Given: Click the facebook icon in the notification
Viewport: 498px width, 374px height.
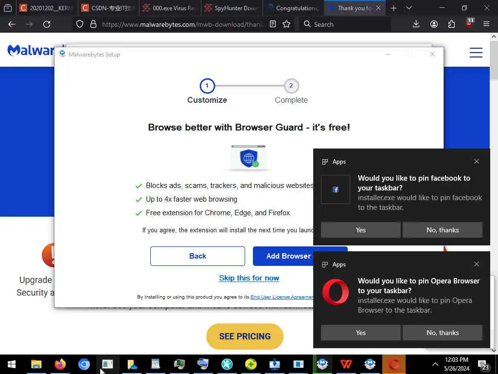Looking at the screenshot, I should click(x=336, y=189).
